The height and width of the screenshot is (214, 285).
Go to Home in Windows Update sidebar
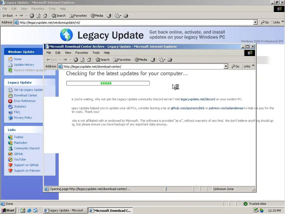(x=18, y=59)
